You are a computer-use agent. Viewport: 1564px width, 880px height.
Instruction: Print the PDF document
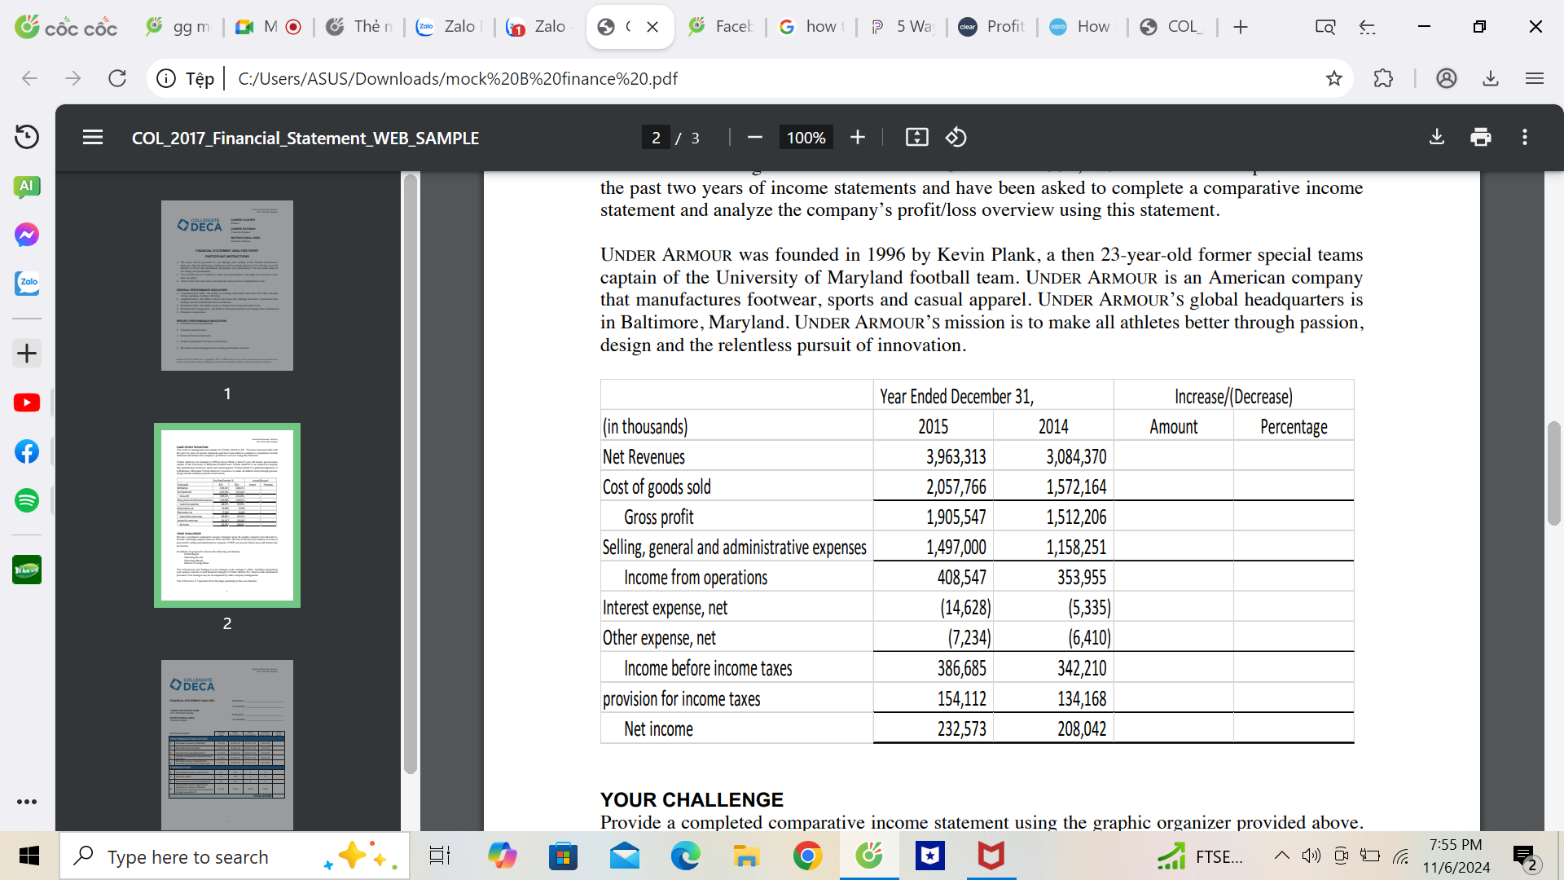(1481, 137)
